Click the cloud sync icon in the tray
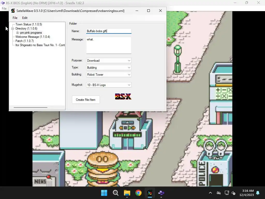The height and width of the screenshot is (199, 265). click(219, 193)
